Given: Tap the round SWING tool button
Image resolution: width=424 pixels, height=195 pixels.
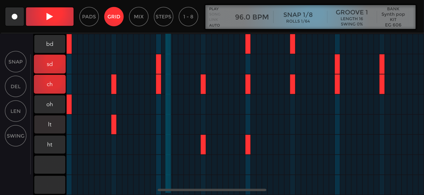Looking at the screenshot, I should (16, 136).
